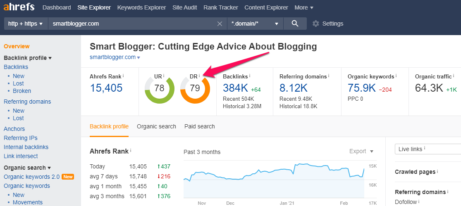Click the 75.9K organic keywords value
The width and height of the screenshot is (461, 206).
[x=362, y=88]
